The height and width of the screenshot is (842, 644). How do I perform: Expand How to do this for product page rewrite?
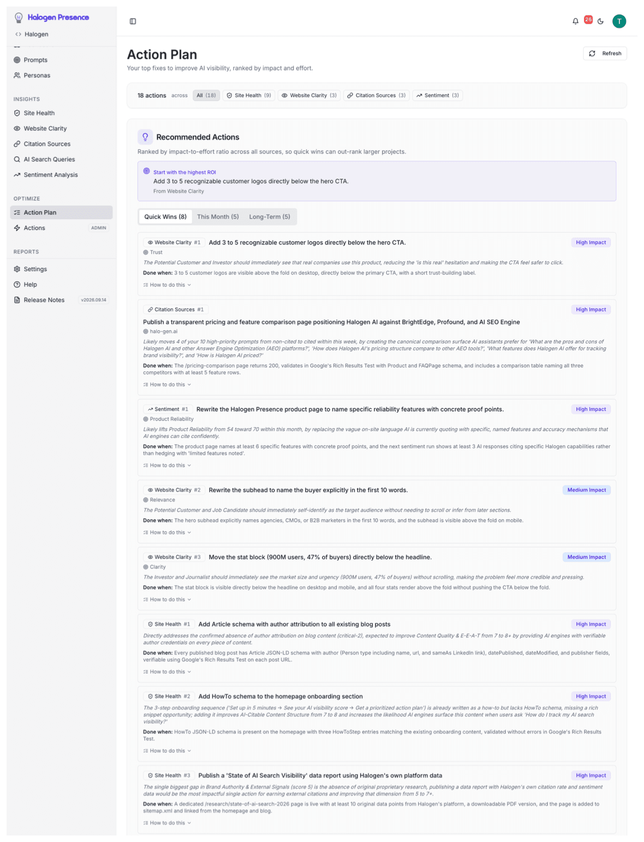click(167, 465)
